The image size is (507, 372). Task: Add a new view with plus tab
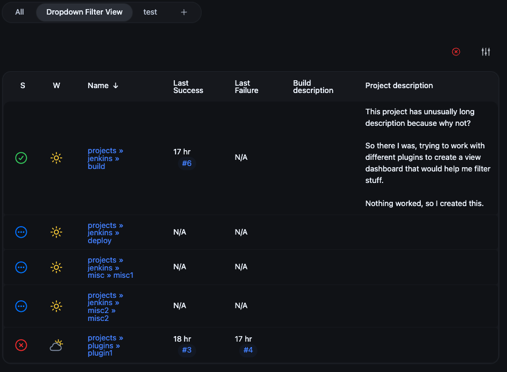184,12
